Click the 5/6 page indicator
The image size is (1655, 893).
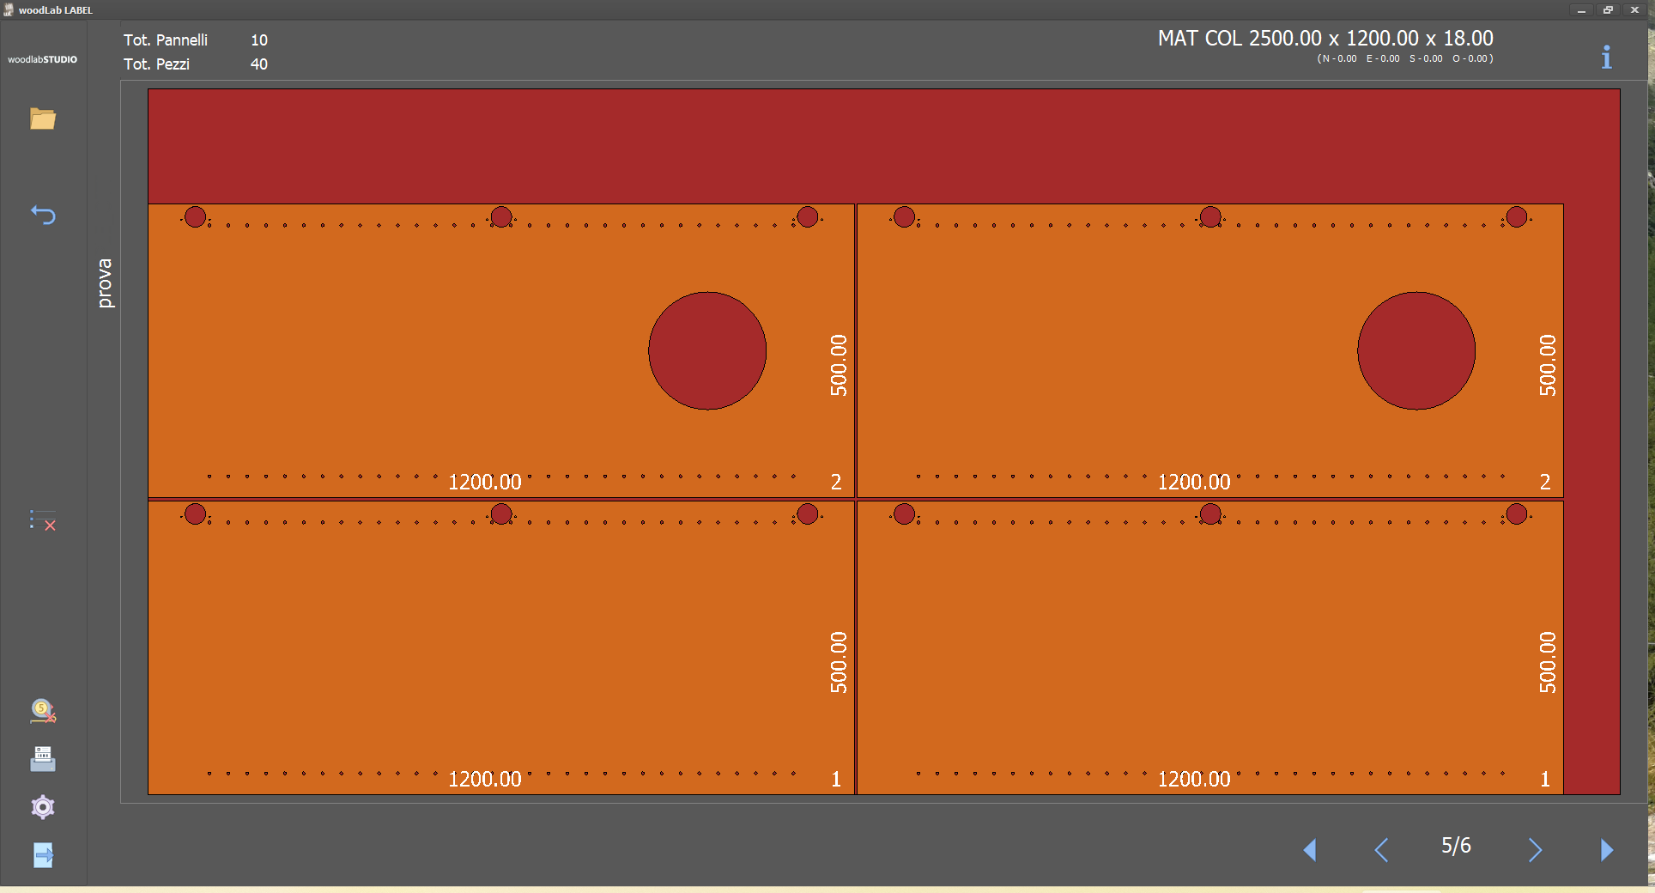[x=1456, y=846]
